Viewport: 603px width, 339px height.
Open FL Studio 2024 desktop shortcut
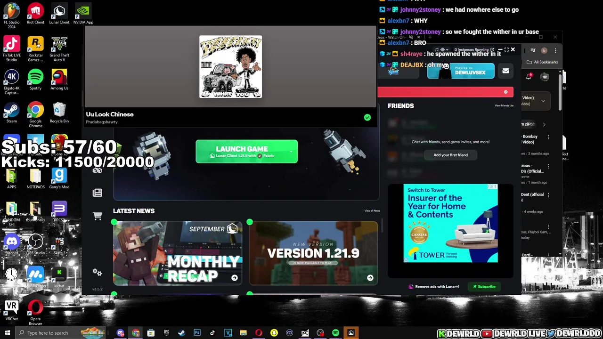tap(12, 16)
